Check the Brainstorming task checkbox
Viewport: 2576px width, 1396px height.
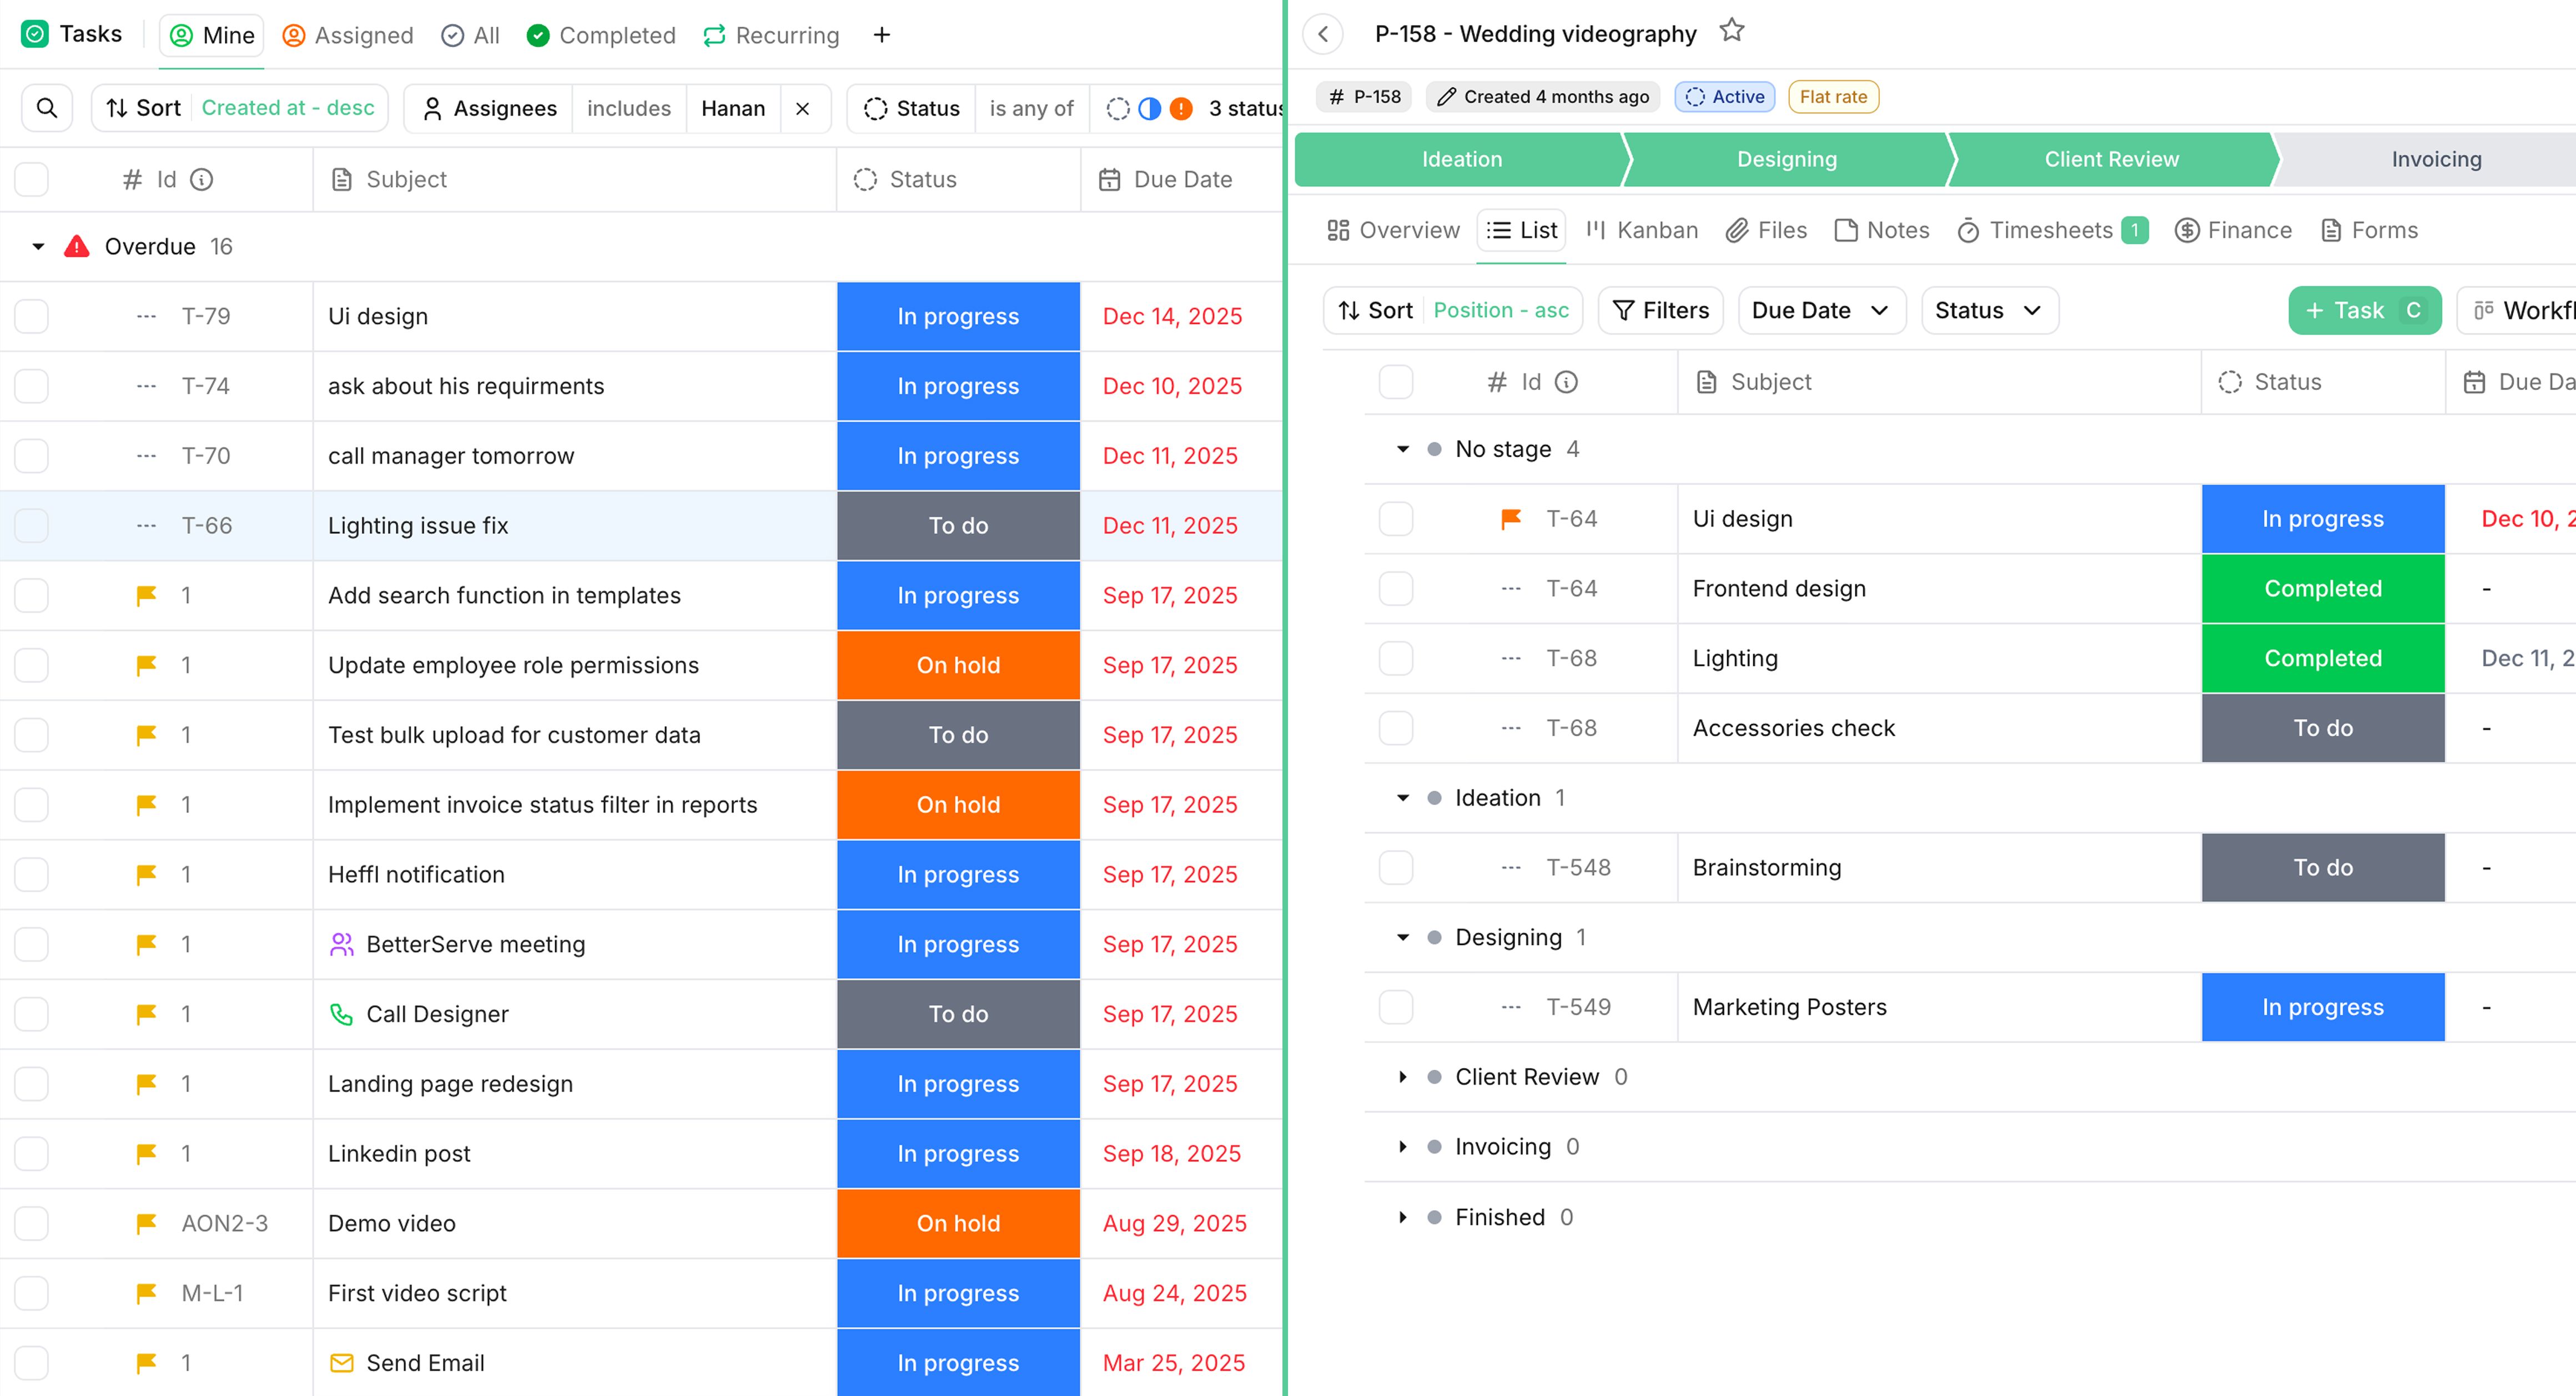pos(1395,867)
